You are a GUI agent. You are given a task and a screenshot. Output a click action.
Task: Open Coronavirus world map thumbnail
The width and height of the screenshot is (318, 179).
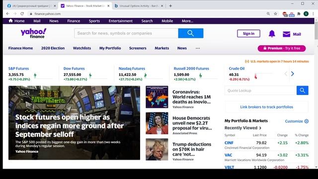point(157,97)
